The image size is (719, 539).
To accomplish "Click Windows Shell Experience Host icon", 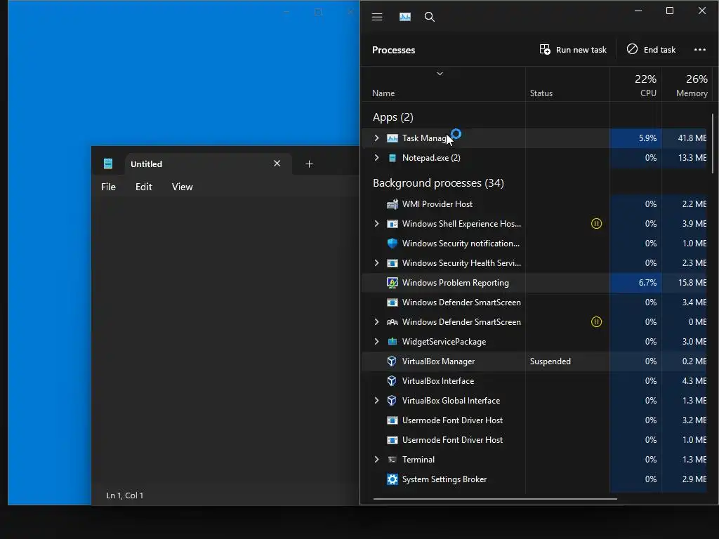I will (x=392, y=224).
